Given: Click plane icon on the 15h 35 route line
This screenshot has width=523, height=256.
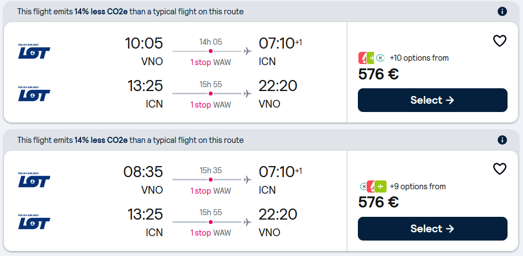Looking at the screenshot, I should pos(247,180).
